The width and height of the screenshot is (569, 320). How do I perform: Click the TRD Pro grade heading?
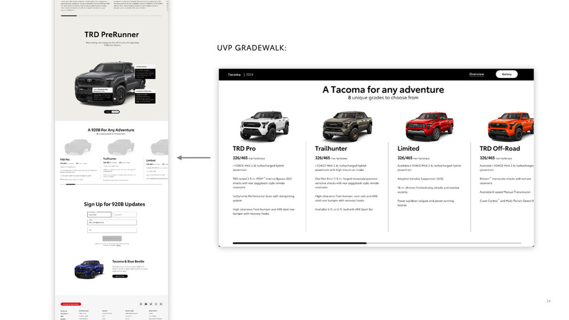pyautogui.click(x=244, y=149)
